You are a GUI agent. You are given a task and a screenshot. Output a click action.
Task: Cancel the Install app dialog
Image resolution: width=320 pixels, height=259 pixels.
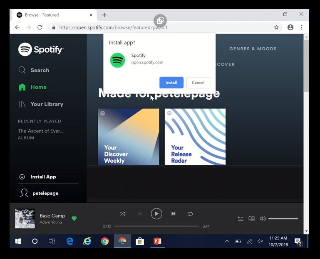pyautogui.click(x=198, y=83)
